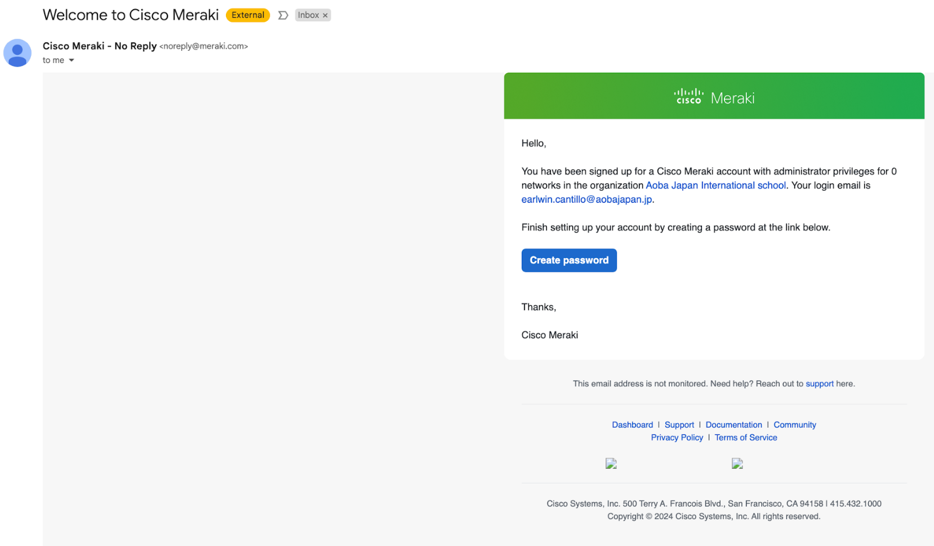Click the left broken-image placeholder icon

pos(611,463)
